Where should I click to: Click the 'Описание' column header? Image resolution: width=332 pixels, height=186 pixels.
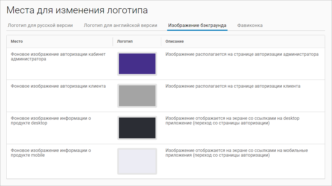click(174, 42)
